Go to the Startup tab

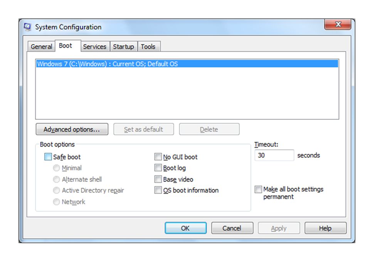point(123,47)
